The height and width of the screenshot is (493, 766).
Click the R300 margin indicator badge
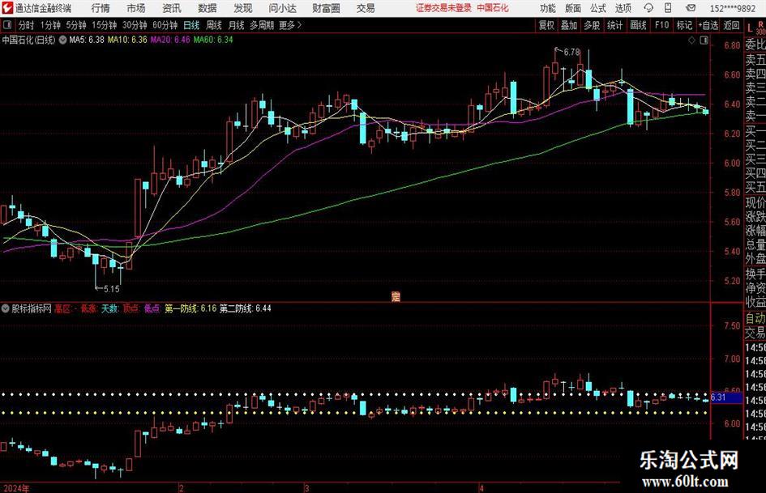(760, 28)
